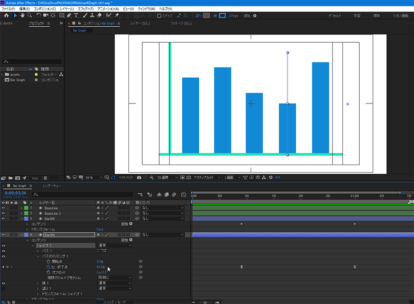Screen dimensions: 414x304
Task: Select the Type text tool
Action: pyautogui.click(x=76, y=15)
